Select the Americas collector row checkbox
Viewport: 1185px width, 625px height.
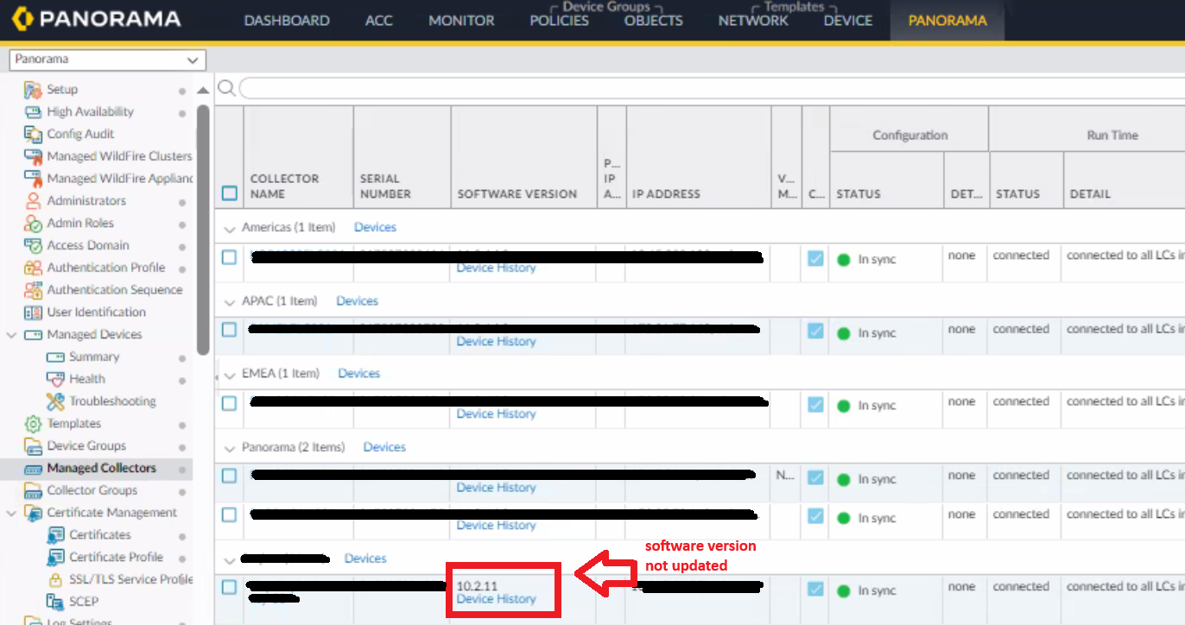[229, 257]
